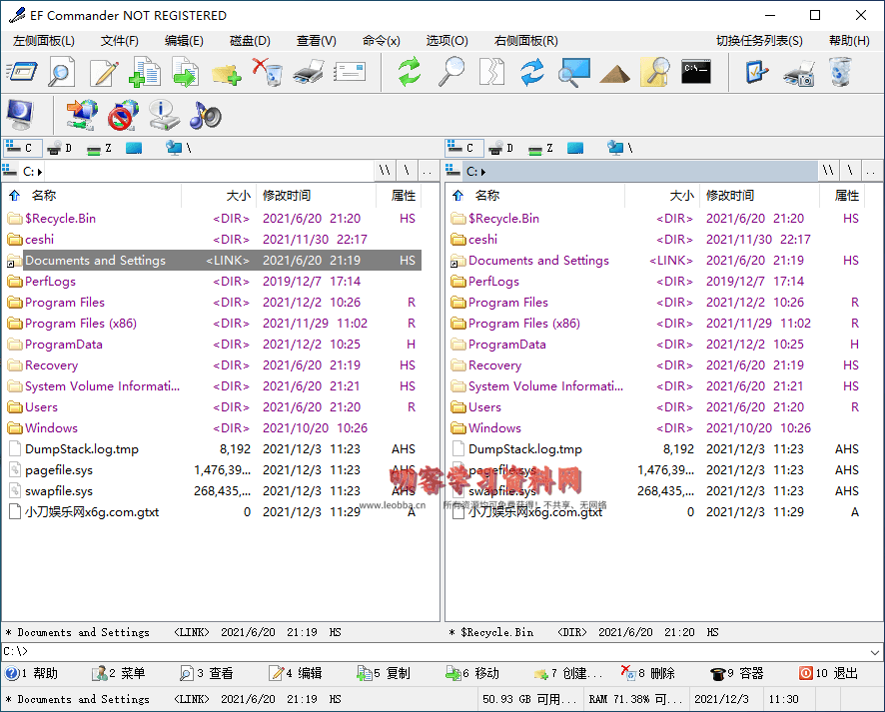Screen dimensions: 885x712
Task: Click the F5 复制 button
Action: pyautogui.click(x=384, y=673)
